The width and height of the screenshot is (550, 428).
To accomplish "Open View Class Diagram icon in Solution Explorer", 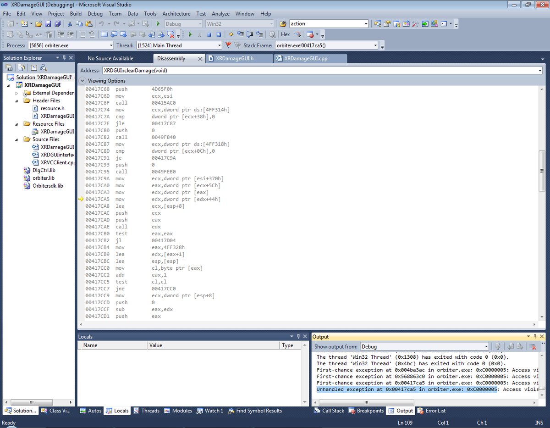I will [x=44, y=67].
